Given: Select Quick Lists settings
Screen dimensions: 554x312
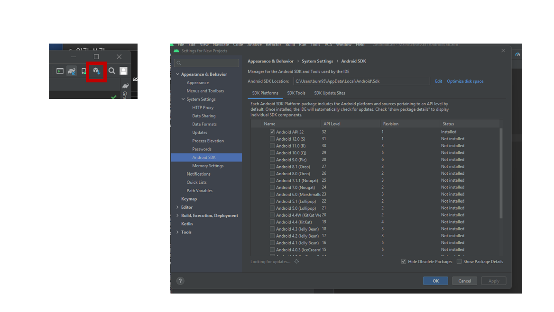Looking at the screenshot, I should click(196, 183).
